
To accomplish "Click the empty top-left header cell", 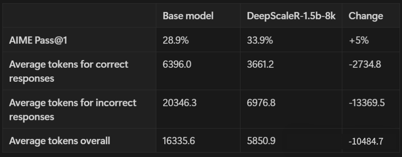I will (x=79, y=16).
